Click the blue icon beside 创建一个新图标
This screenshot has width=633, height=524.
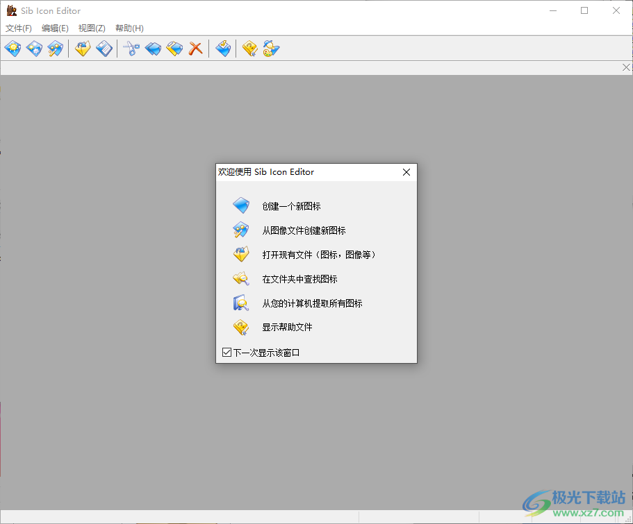(x=241, y=205)
